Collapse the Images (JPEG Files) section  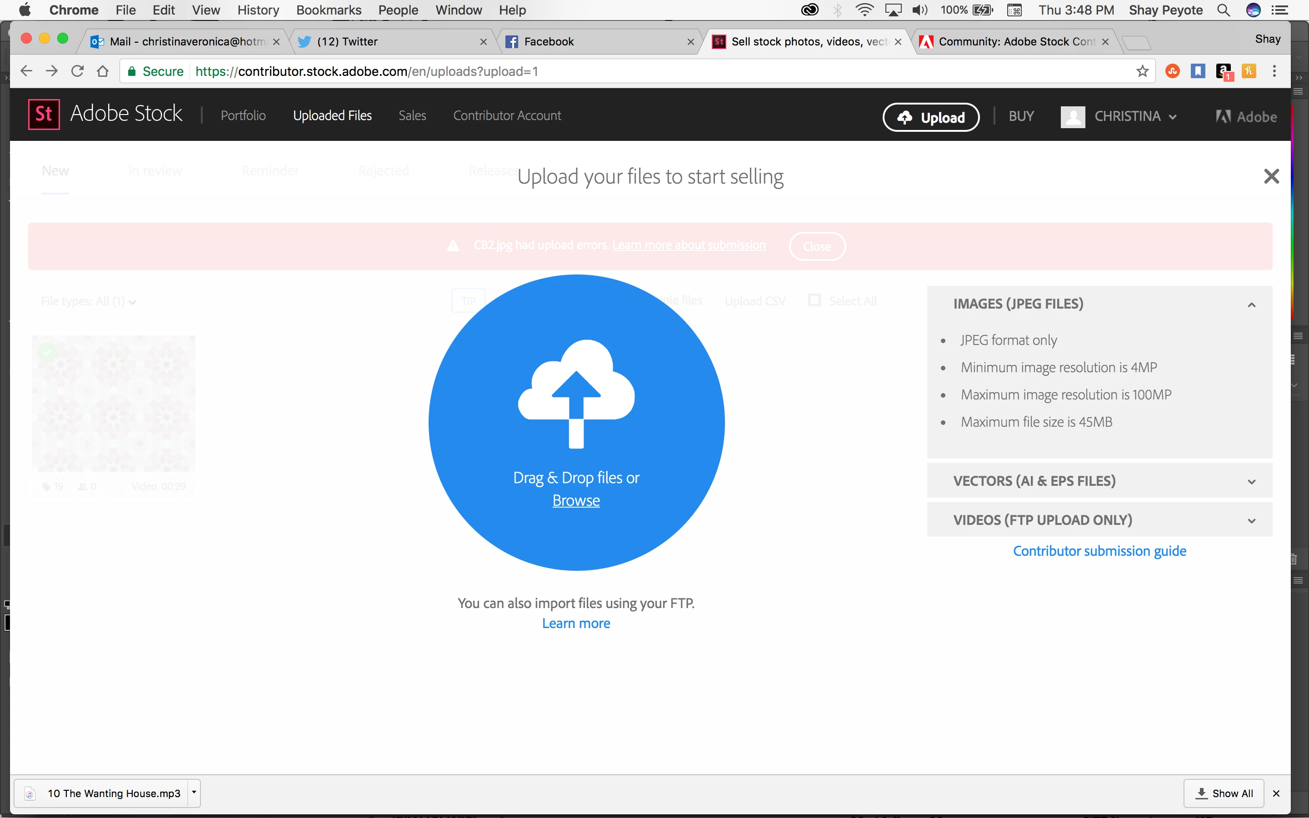[x=1251, y=304]
